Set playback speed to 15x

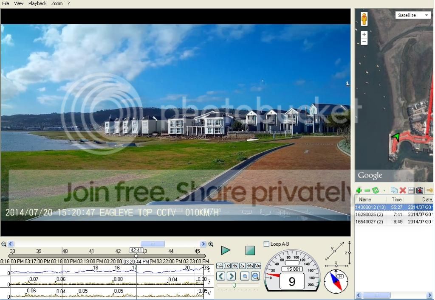pos(250,266)
